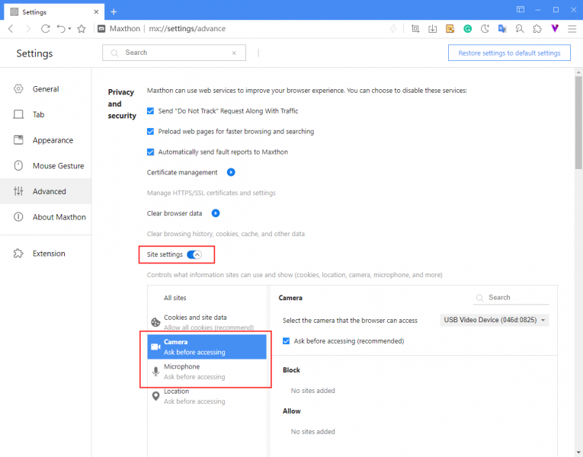Open Certificate management arrow button
The height and width of the screenshot is (457, 583).
(x=231, y=172)
